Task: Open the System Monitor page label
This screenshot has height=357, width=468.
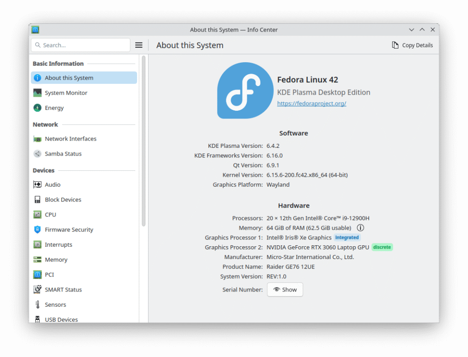Action: 66,93
